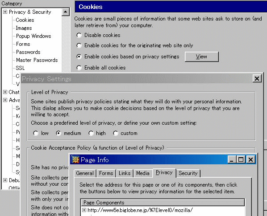This screenshot has height=216, width=267.
Task: Select Passwords tree item
Action: (28, 52)
